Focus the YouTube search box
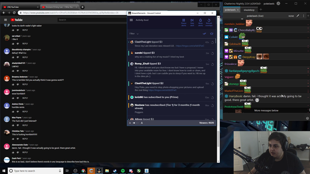 [x=92, y=20]
